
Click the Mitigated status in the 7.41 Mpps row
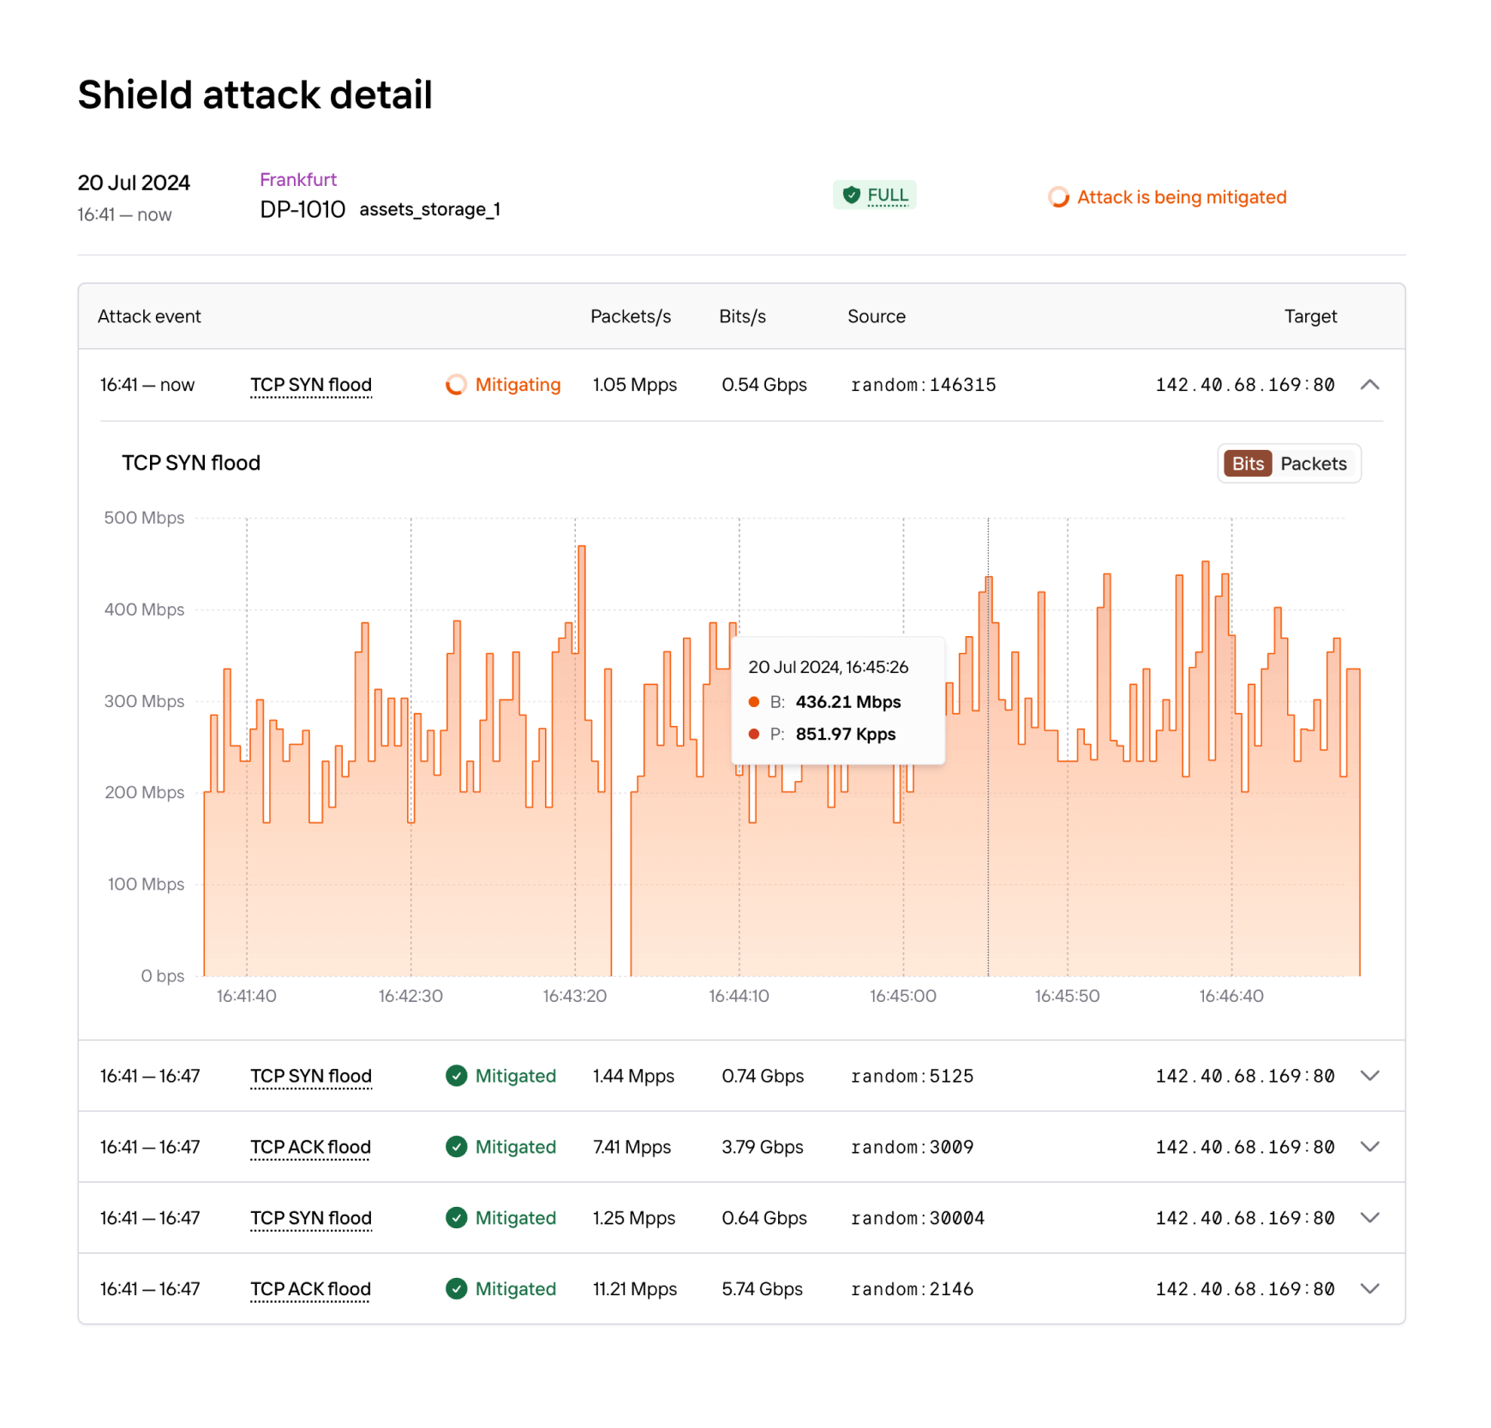[x=516, y=1147]
